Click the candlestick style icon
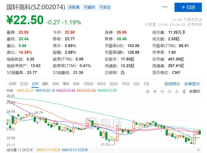Viewport: 207px width, 153px height. coord(184,92)
